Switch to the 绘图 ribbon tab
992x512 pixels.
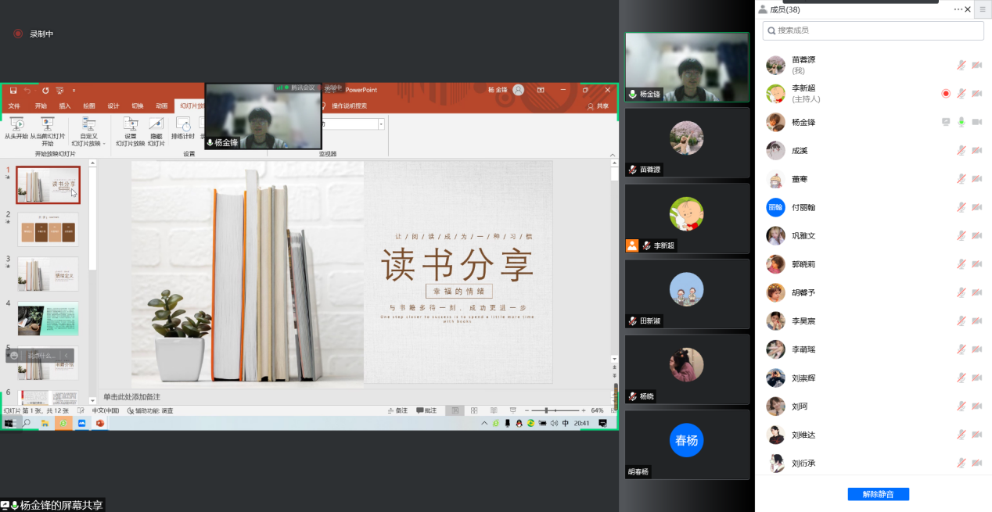[89, 106]
